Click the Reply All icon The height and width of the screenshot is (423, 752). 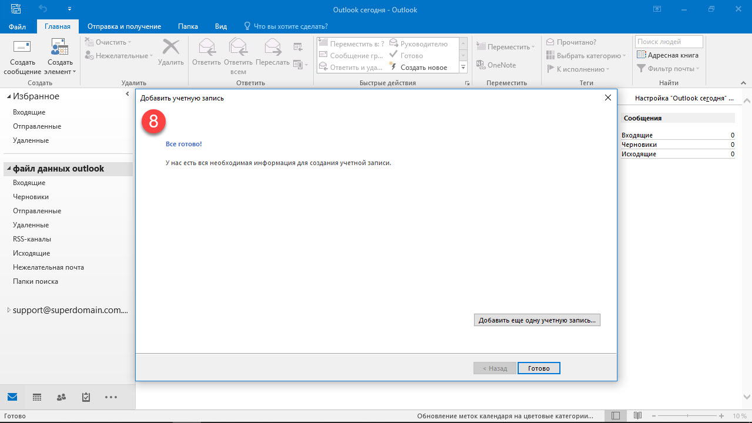tap(238, 47)
